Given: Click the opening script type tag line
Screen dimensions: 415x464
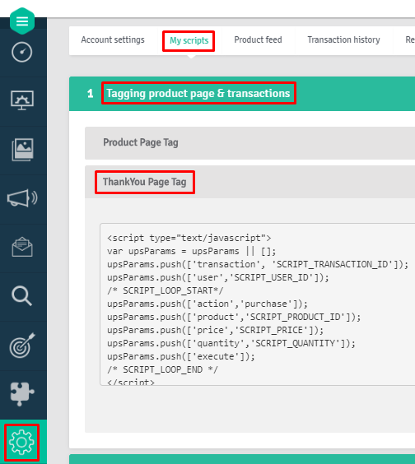Looking at the screenshot, I should click(189, 238).
